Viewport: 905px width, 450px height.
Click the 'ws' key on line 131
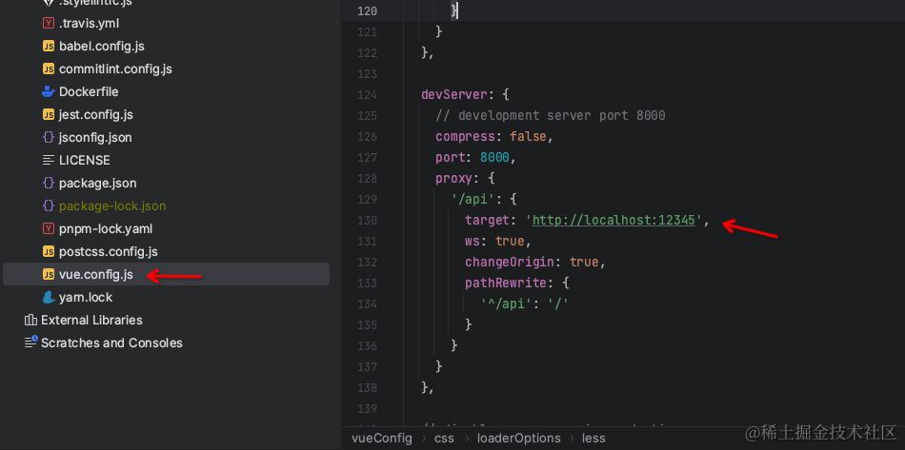[x=473, y=241]
